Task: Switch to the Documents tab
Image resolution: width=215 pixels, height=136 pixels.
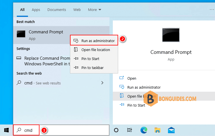Action: click(x=57, y=10)
